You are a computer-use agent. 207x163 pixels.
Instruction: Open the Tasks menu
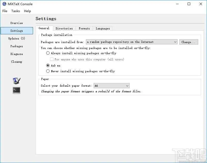(x=15, y=11)
